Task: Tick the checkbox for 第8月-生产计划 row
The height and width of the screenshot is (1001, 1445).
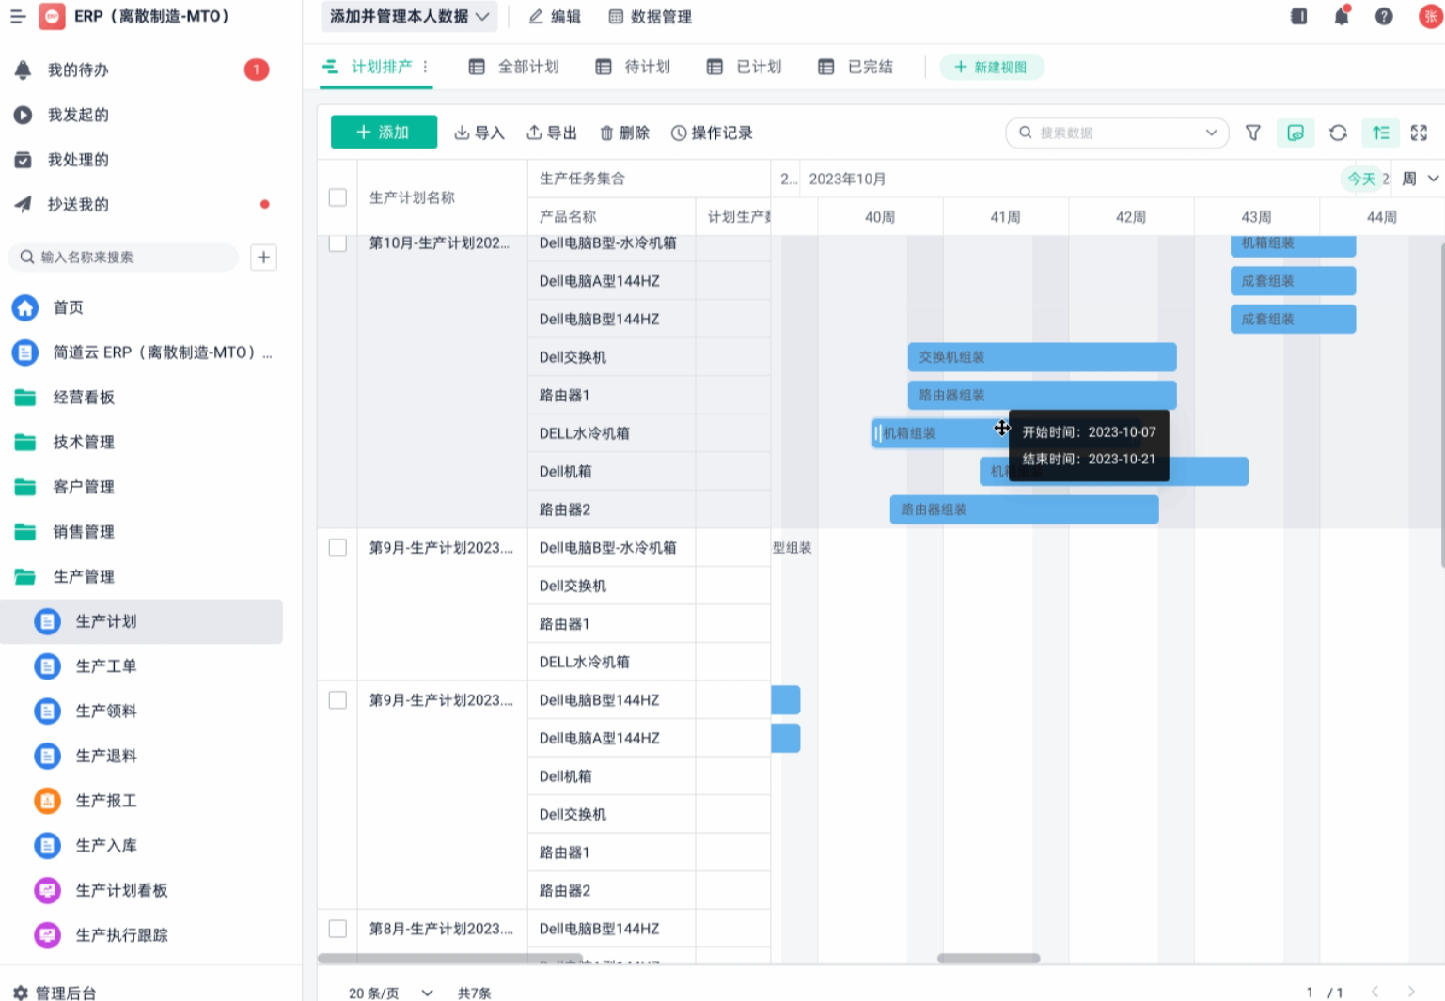Action: 338,929
